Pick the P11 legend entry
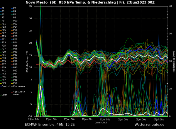This screenshot has height=129, width=176. click(x=4, y=24)
